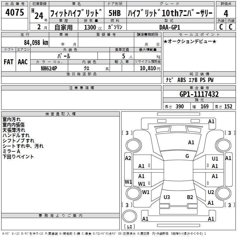Click mileage 84,098 km

(36, 43)
